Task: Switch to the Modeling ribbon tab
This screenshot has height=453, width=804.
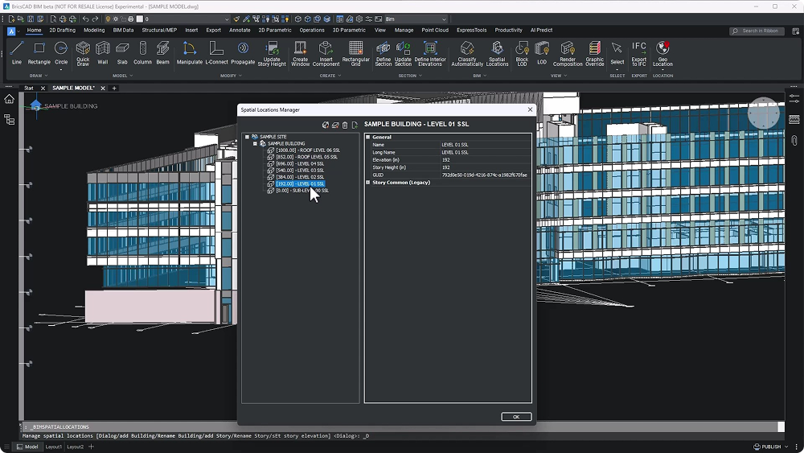Action: pos(94,31)
